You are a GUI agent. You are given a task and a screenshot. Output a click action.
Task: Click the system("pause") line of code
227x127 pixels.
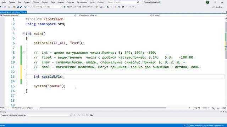50,86
